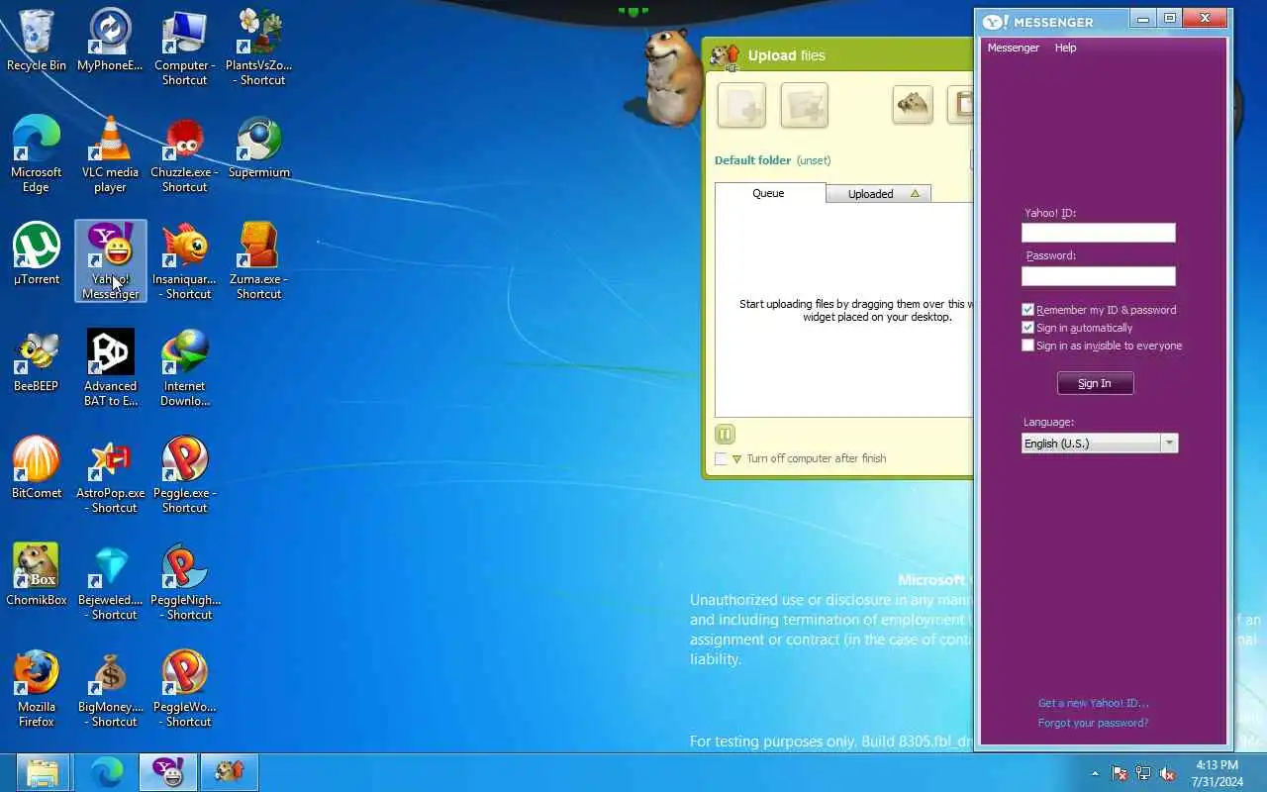1267x792 pixels.
Task: Select the Insaniquarium shortcut icon
Action: 184,261
